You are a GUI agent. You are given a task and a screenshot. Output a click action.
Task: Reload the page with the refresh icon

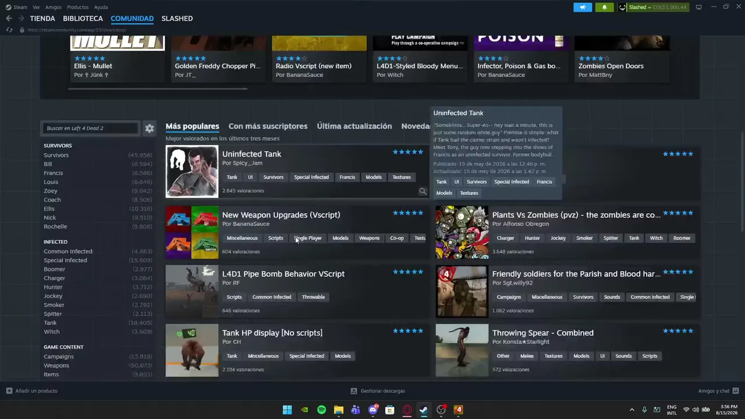9,30
